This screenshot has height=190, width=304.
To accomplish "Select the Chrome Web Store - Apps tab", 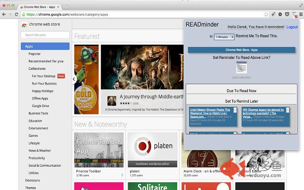I will pos(39,7).
